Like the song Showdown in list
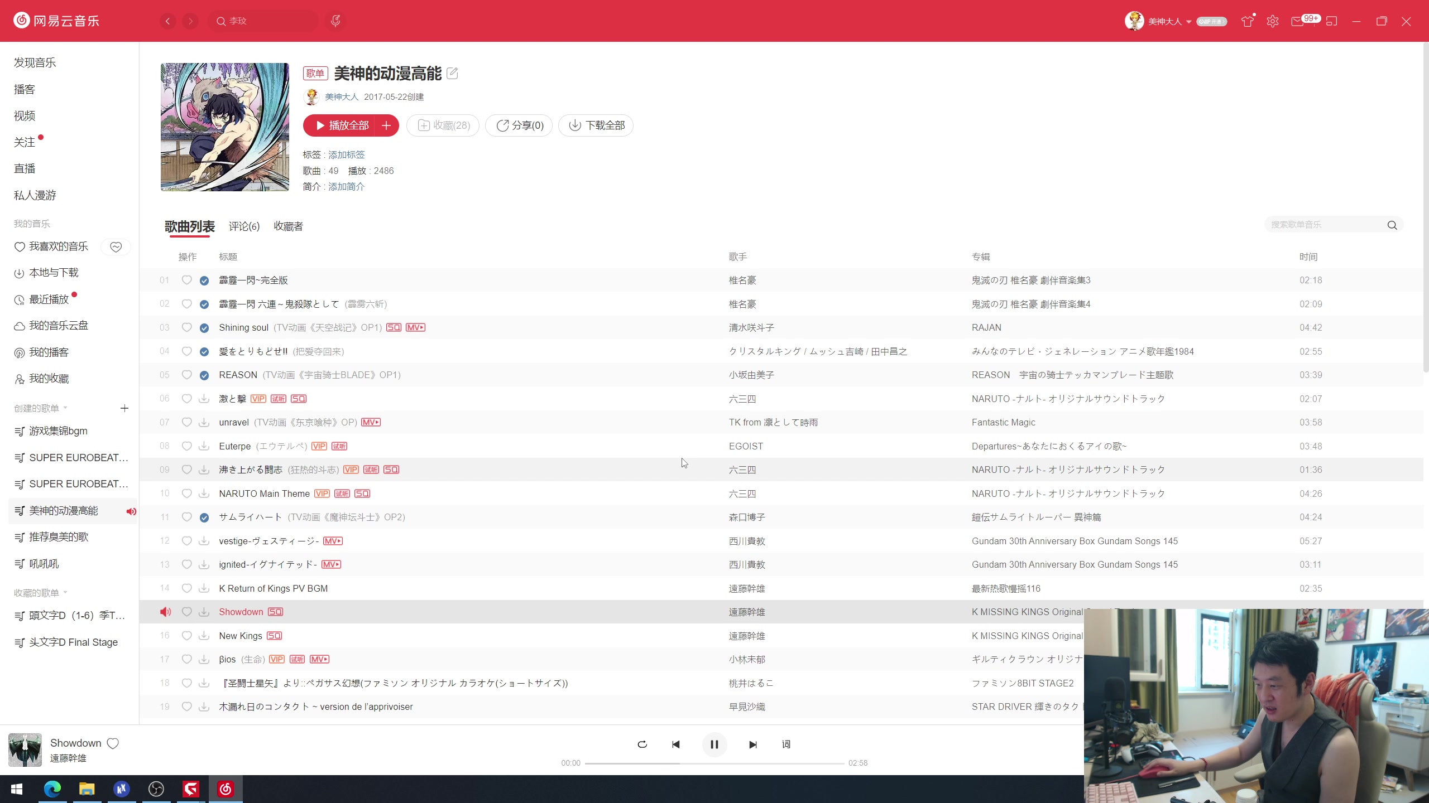 187,612
